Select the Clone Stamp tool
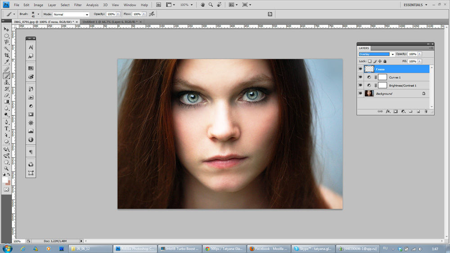The height and width of the screenshot is (253, 450). tap(6, 82)
